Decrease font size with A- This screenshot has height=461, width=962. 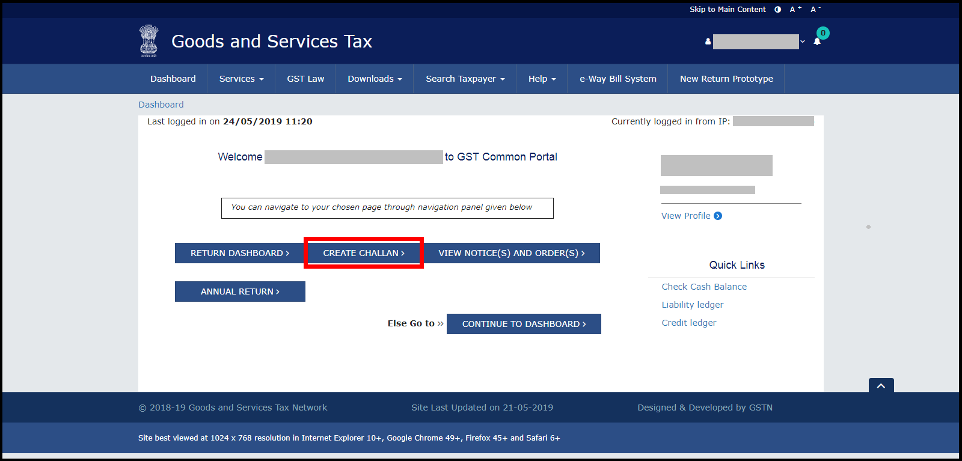[815, 9]
